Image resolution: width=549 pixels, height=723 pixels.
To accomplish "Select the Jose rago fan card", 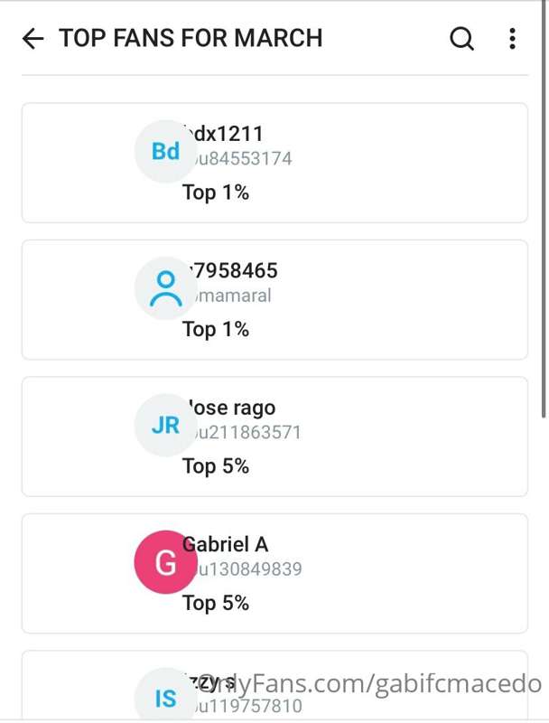I will pos(274,437).
